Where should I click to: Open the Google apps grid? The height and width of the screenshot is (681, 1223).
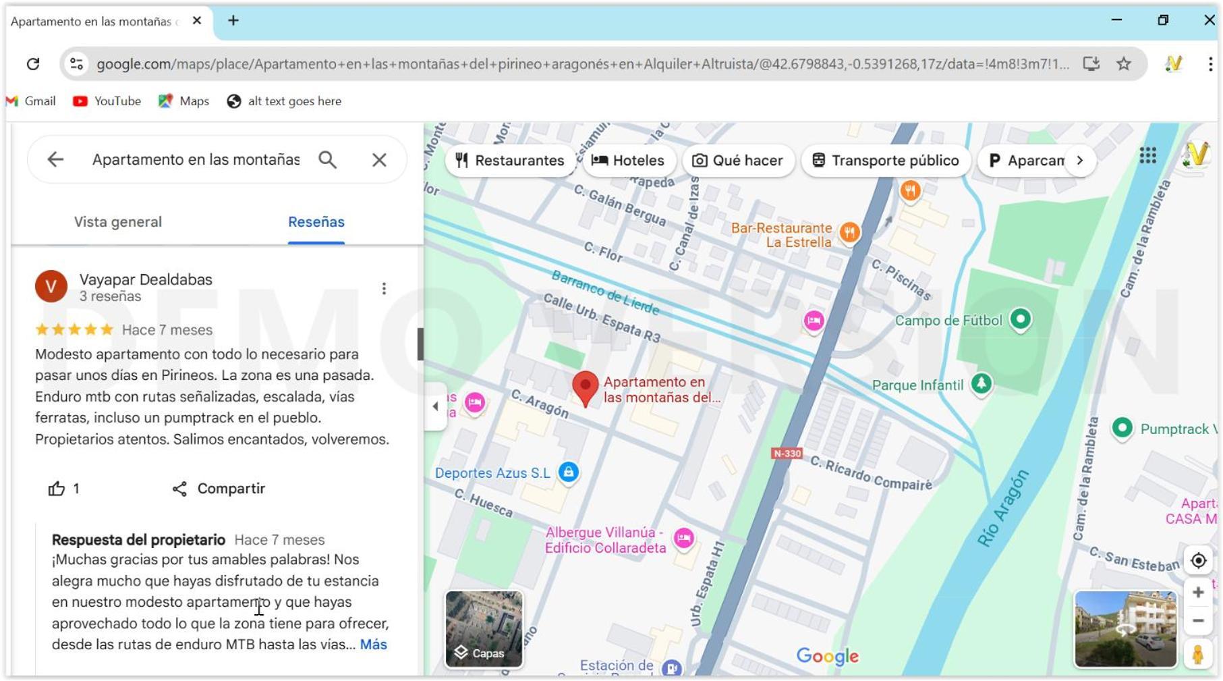tap(1148, 156)
